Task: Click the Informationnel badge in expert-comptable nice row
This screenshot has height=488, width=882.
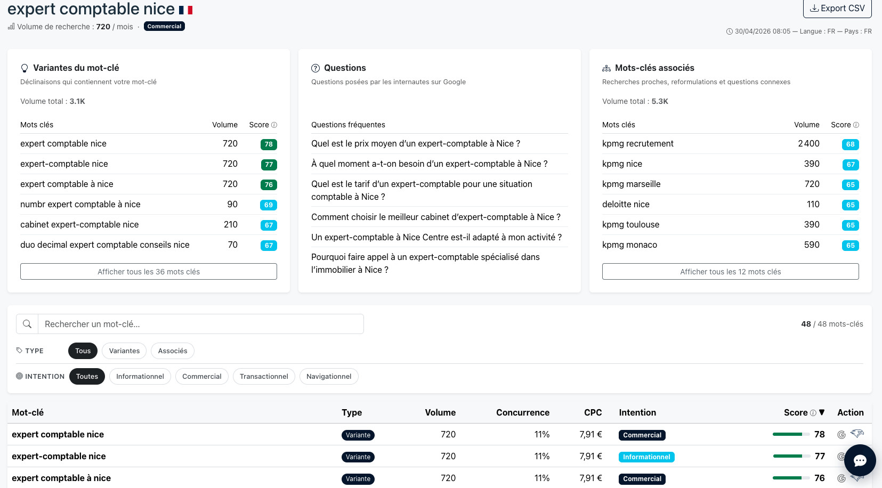Action: 646,457
